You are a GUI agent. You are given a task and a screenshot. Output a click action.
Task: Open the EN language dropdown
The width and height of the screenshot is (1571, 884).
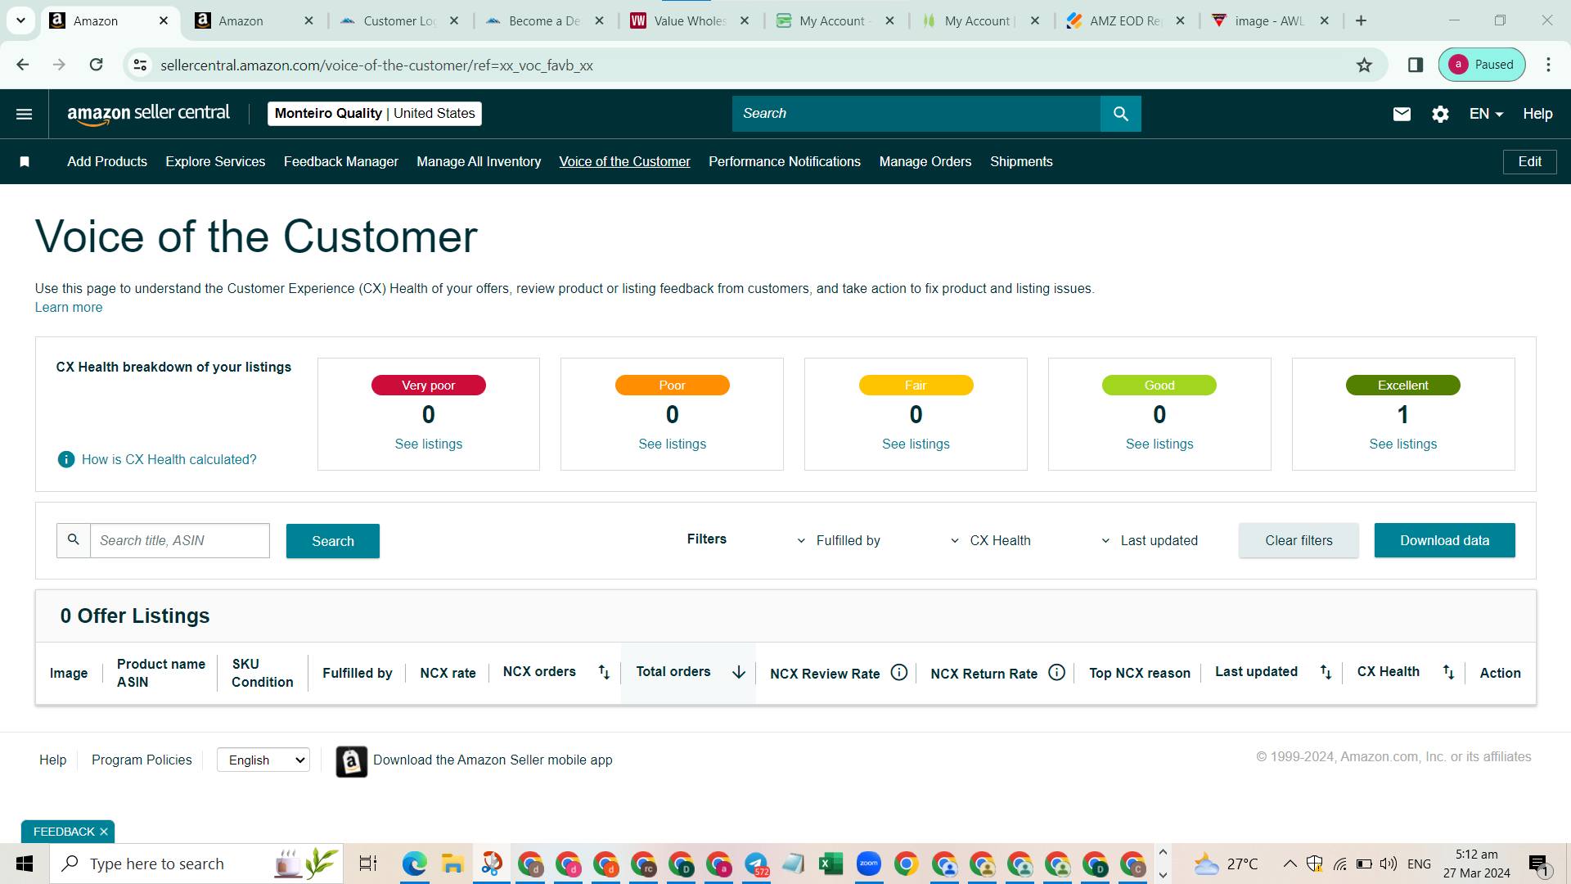(1486, 114)
